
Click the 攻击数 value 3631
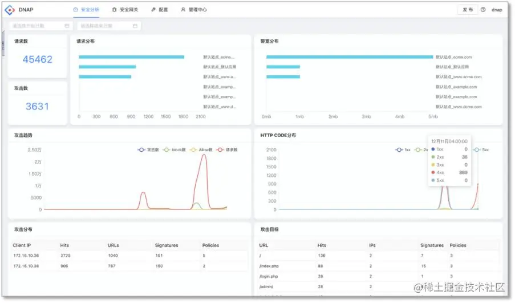click(x=37, y=107)
